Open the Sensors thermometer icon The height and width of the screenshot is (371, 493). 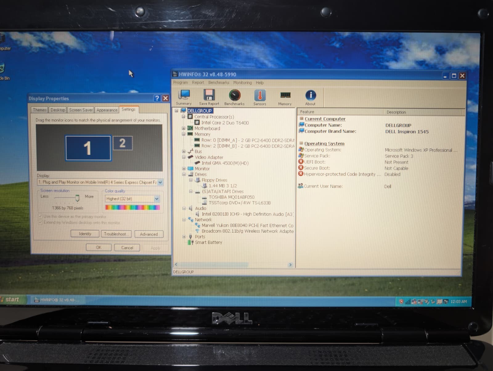[x=260, y=97]
